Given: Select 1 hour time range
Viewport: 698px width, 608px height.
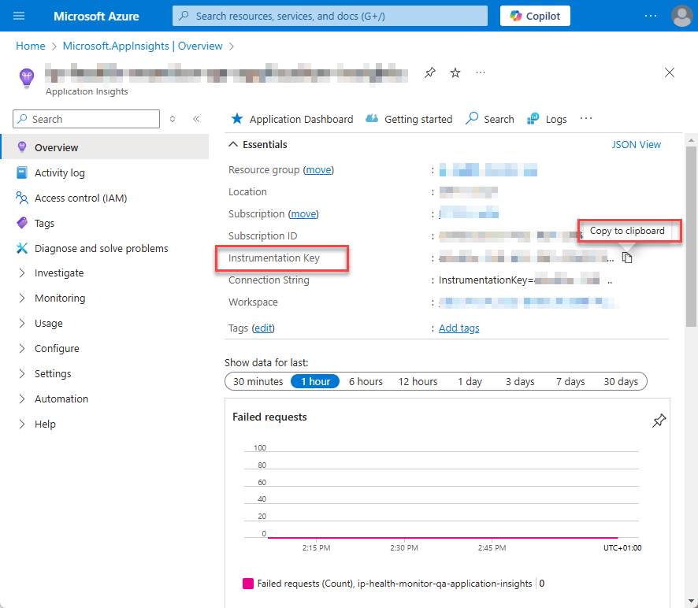Looking at the screenshot, I should click(315, 381).
